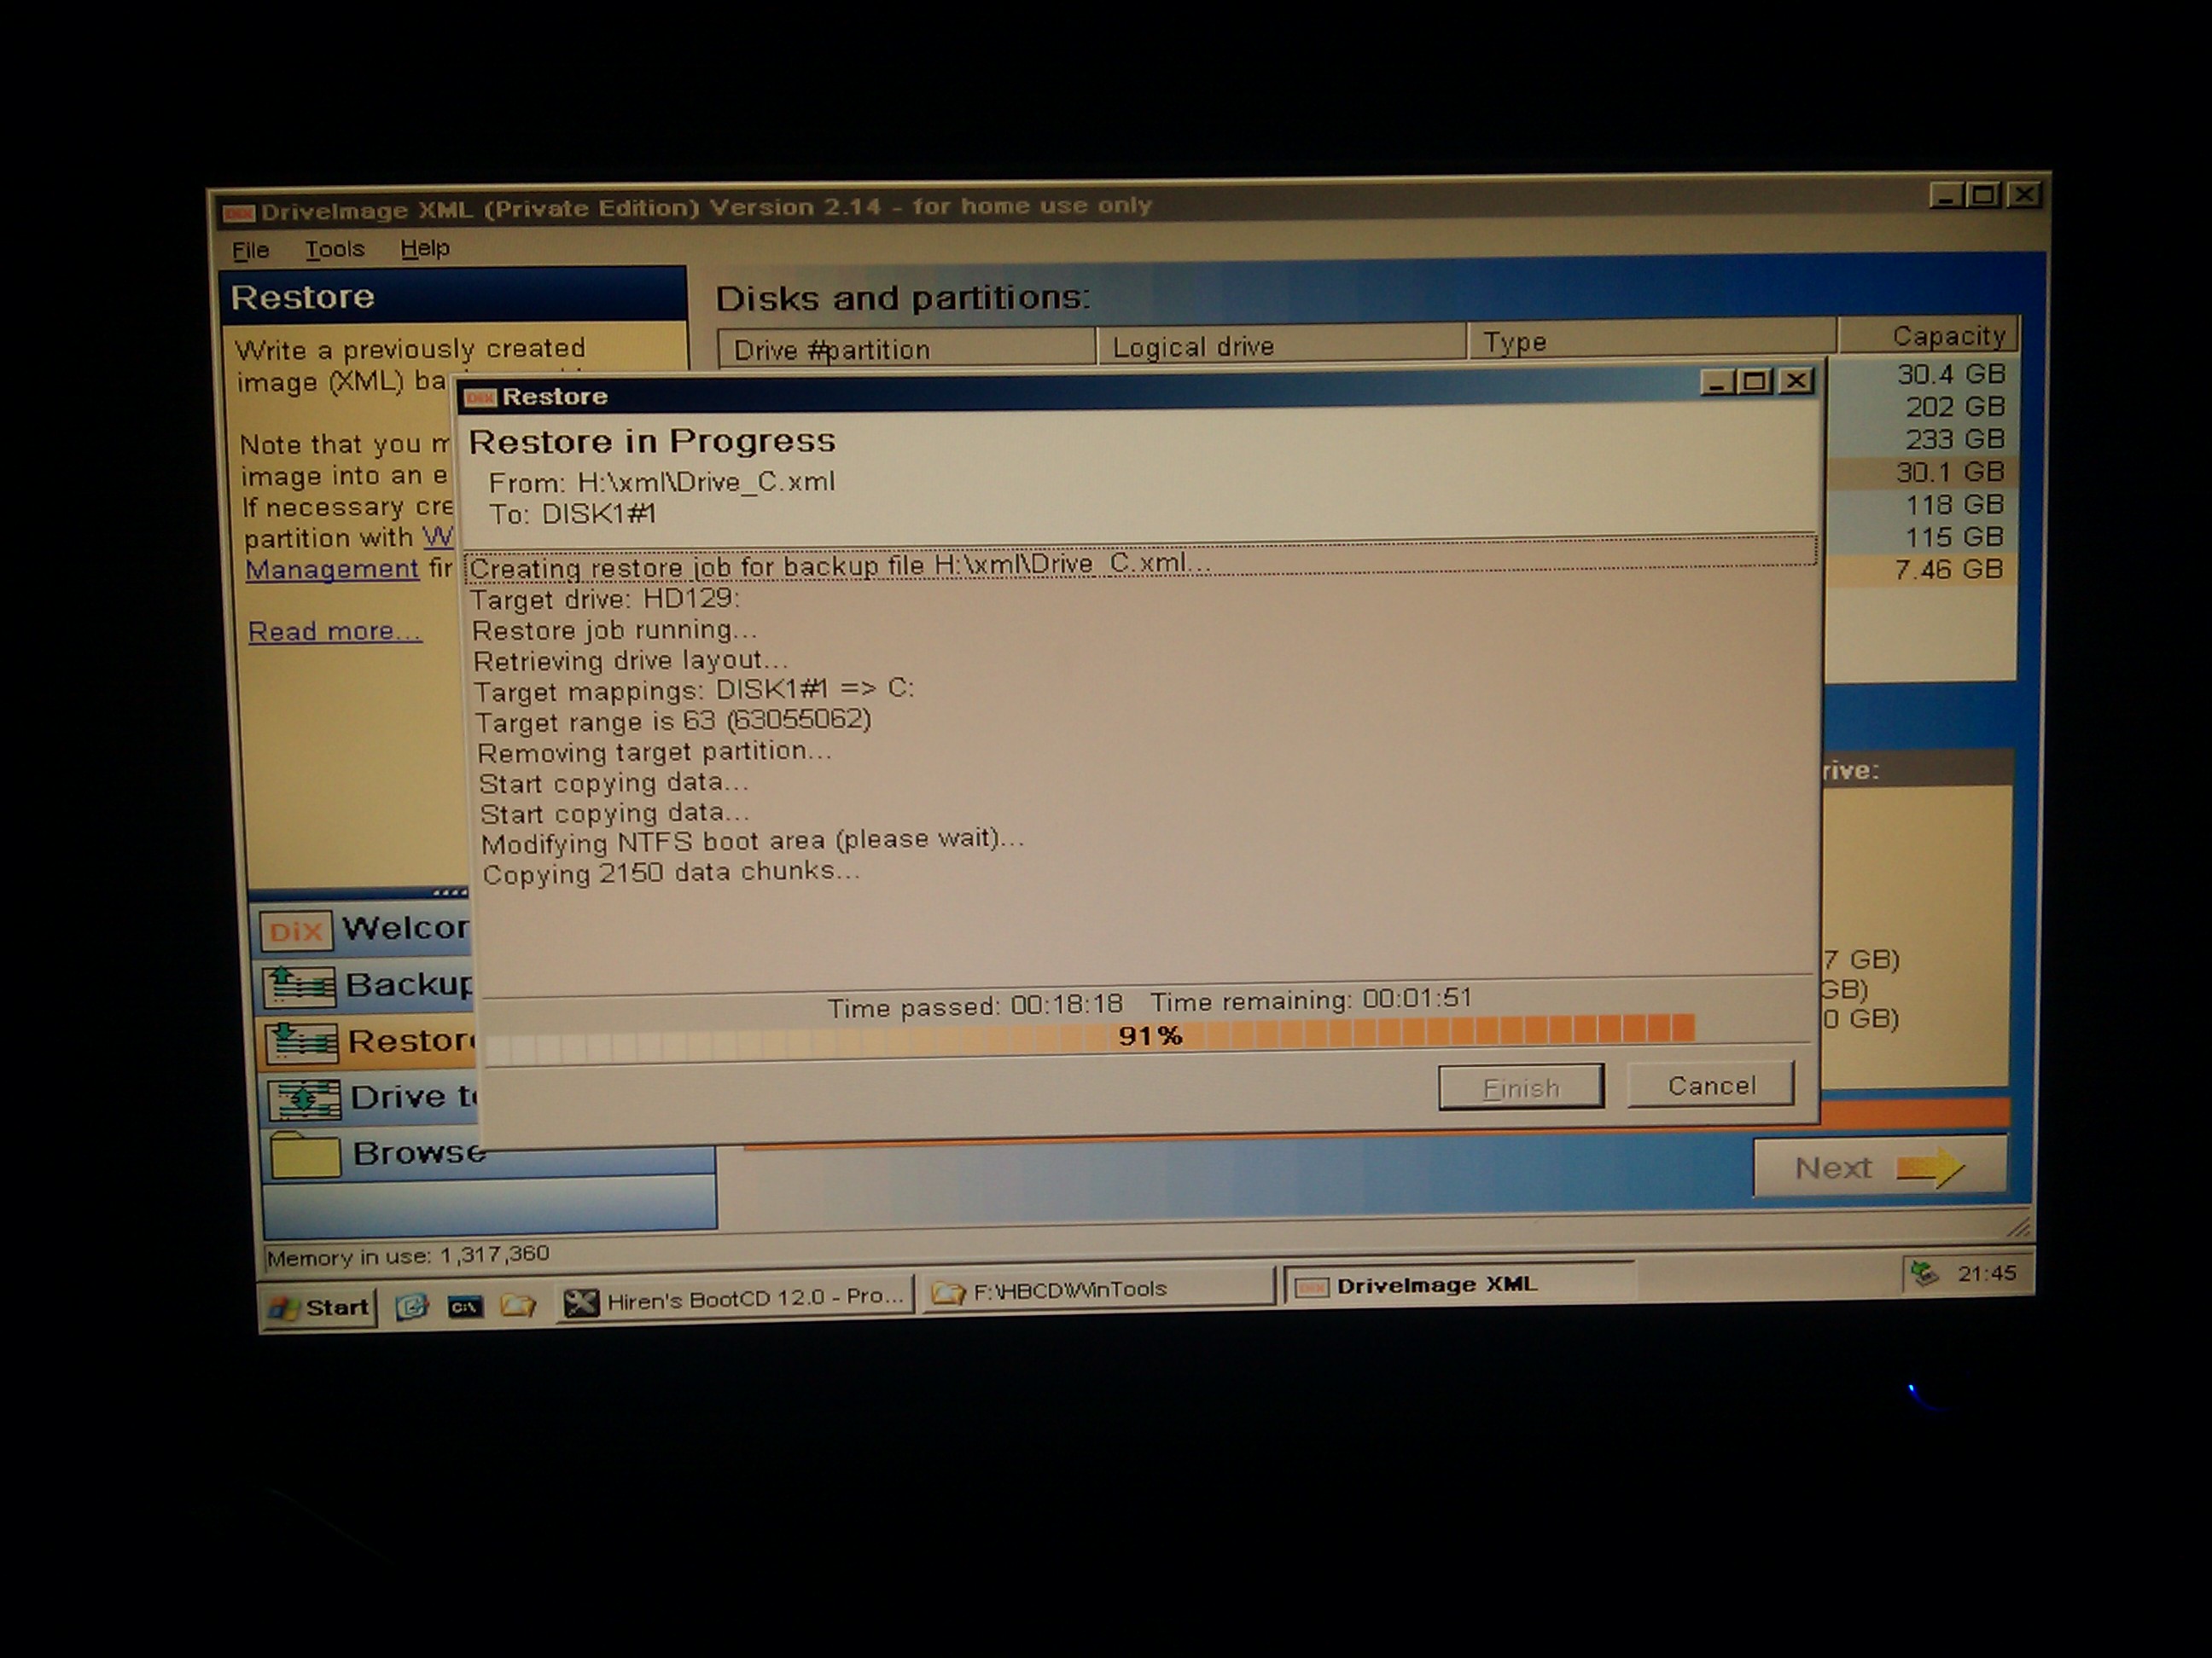
Task: Click the first quick launch icon beside Start
Action: pos(411,1307)
